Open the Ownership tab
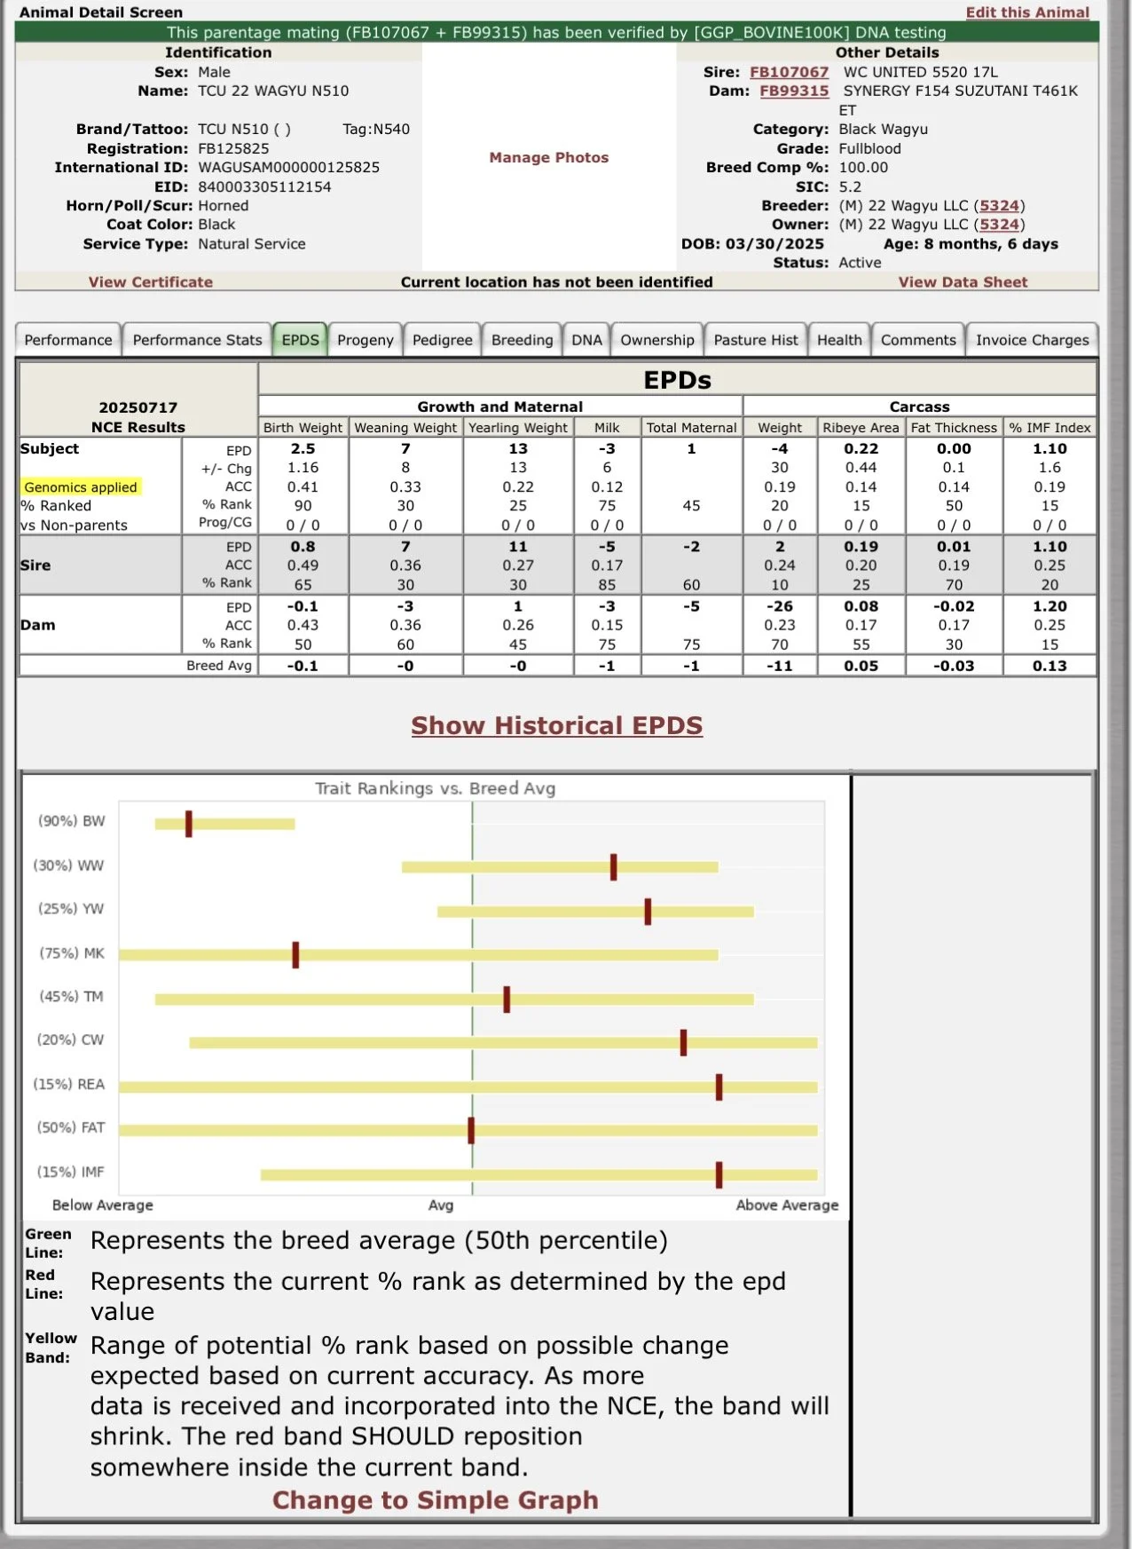Screen dimensions: 1132x1549 tap(657, 340)
